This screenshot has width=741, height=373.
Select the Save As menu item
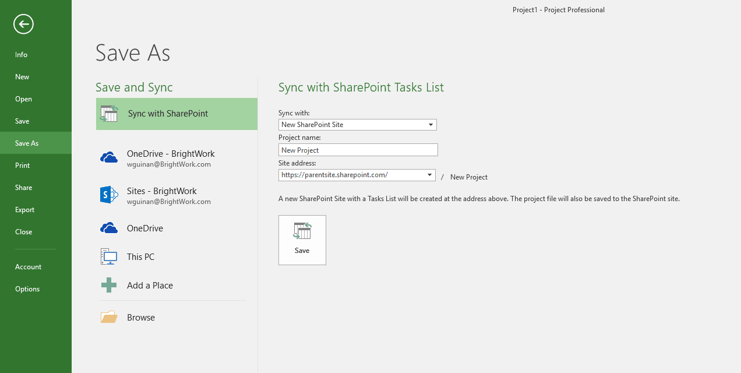pyautogui.click(x=36, y=143)
